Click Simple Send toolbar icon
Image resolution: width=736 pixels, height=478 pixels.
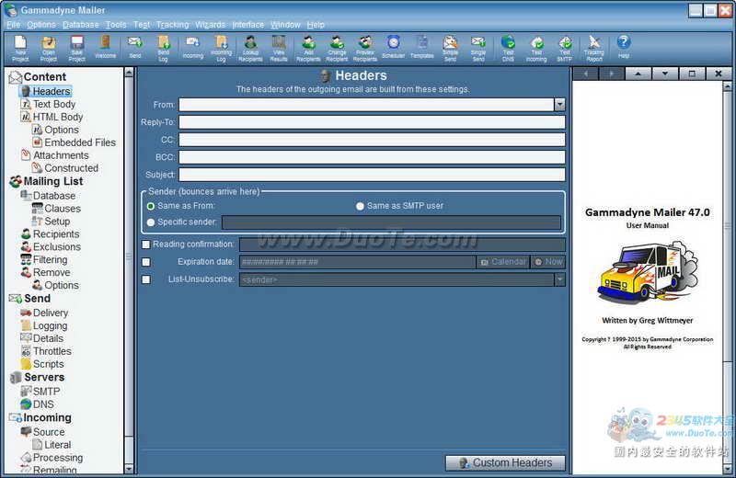pos(450,49)
